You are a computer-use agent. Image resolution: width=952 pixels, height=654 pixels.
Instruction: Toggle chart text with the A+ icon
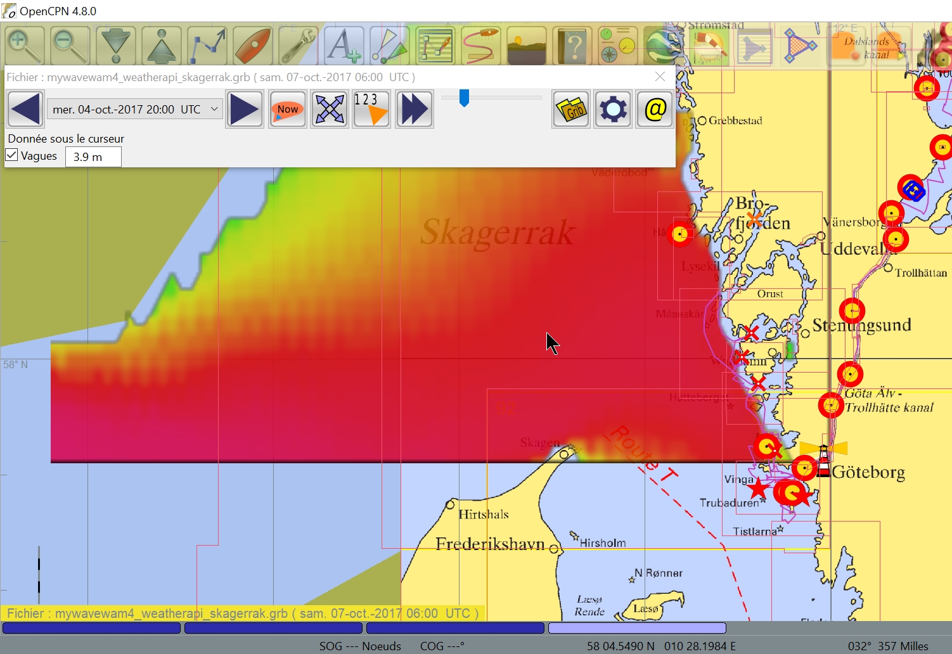coord(344,45)
